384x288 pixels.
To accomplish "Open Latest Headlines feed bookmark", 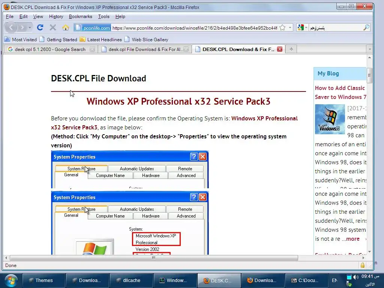I will click(x=100, y=39).
